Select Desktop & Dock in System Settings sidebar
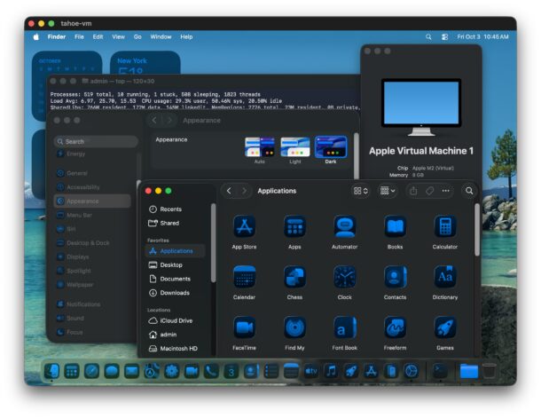Screen dimensions: 541x418 pos(92,243)
